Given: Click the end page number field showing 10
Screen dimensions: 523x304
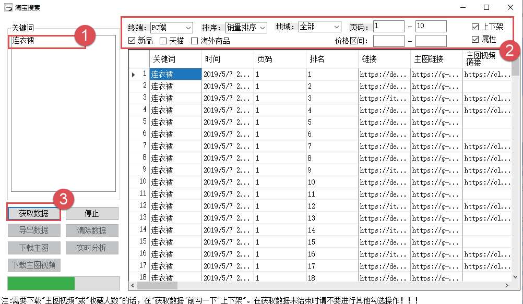Looking at the screenshot, I should pyautogui.click(x=431, y=27).
